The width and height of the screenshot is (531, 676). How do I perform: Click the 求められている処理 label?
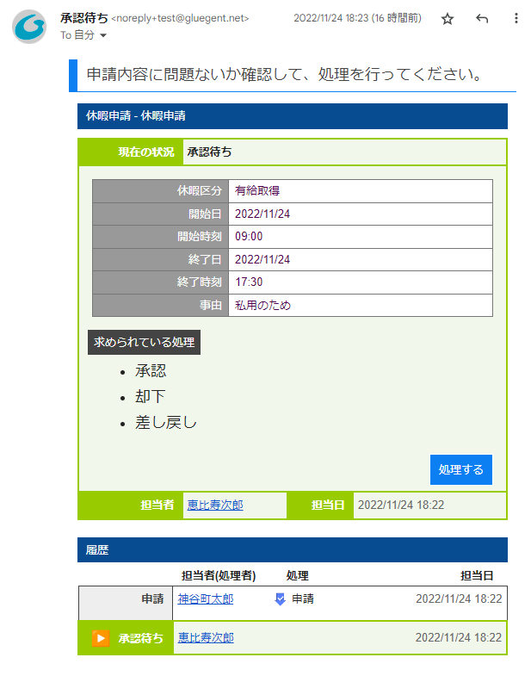(144, 343)
